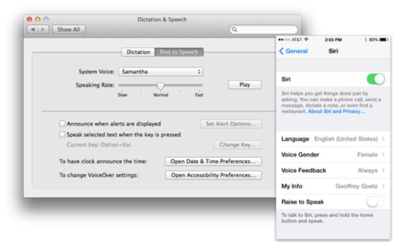Tap the 2:03 PM clock in status bar
This screenshot has height=243, width=393.
[x=333, y=40]
